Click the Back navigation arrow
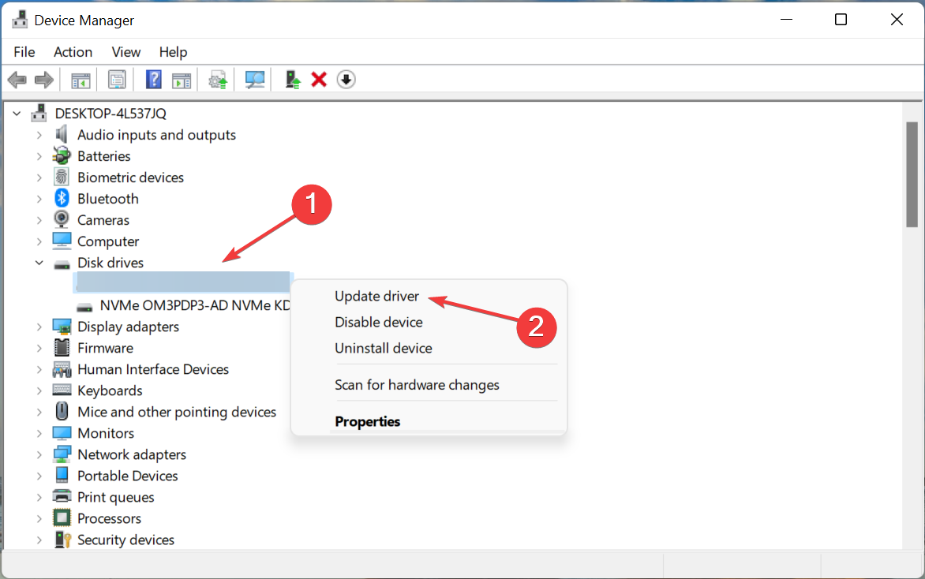This screenshot has height=579, width=925. pyautogui.click(x=17, y=79)
